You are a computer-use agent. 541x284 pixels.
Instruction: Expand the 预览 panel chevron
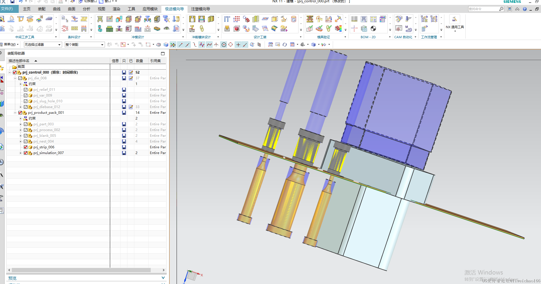163,278
